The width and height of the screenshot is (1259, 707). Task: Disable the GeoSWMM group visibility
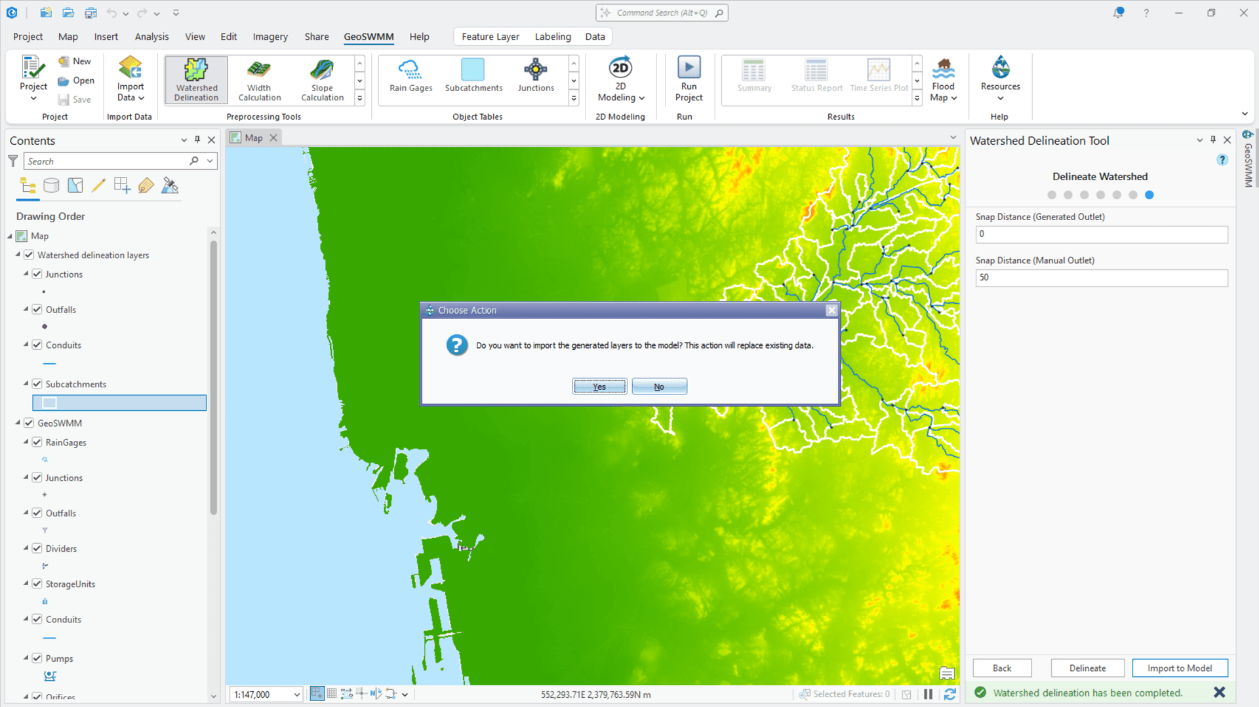click(x=29, y=423)
